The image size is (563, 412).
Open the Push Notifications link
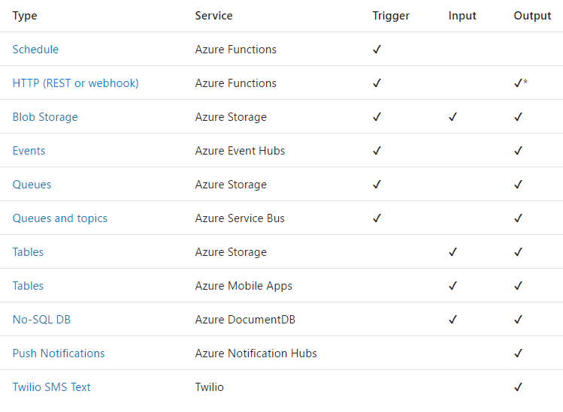(x=59, y=353)
